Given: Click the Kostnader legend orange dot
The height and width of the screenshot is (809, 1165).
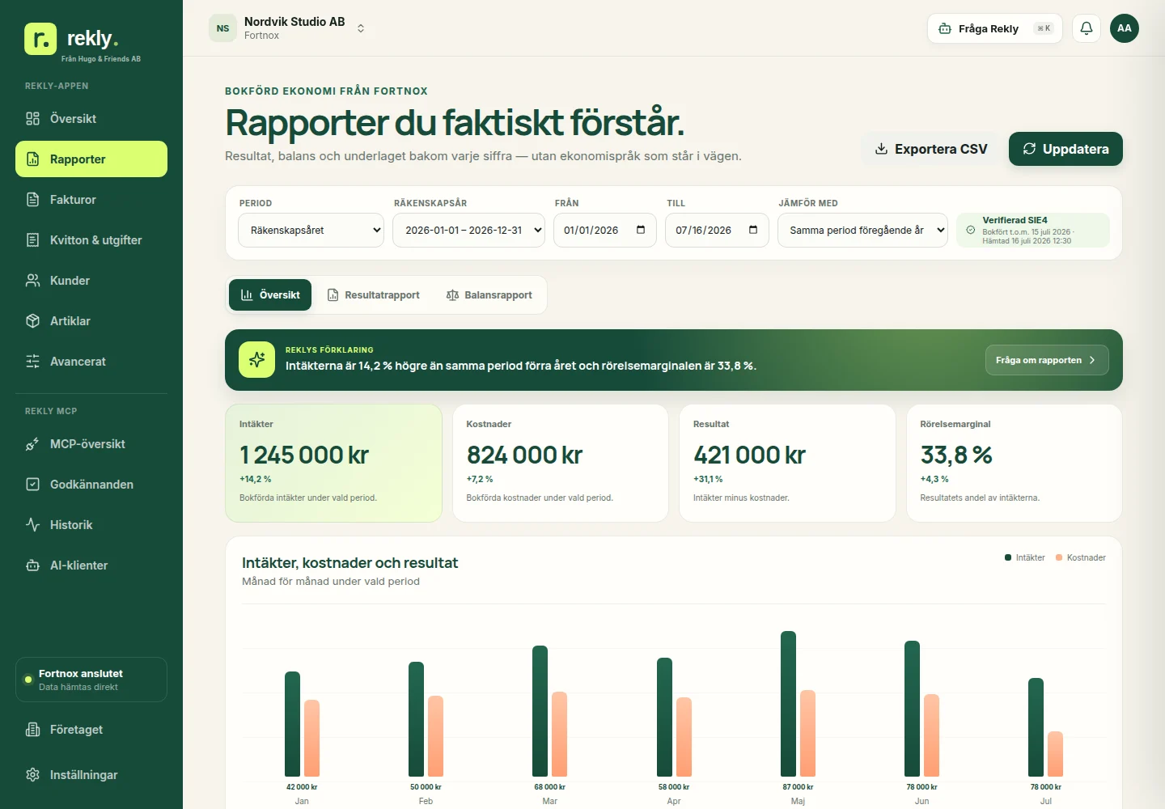Looking at the screenshot, I should click(1059, 557).
